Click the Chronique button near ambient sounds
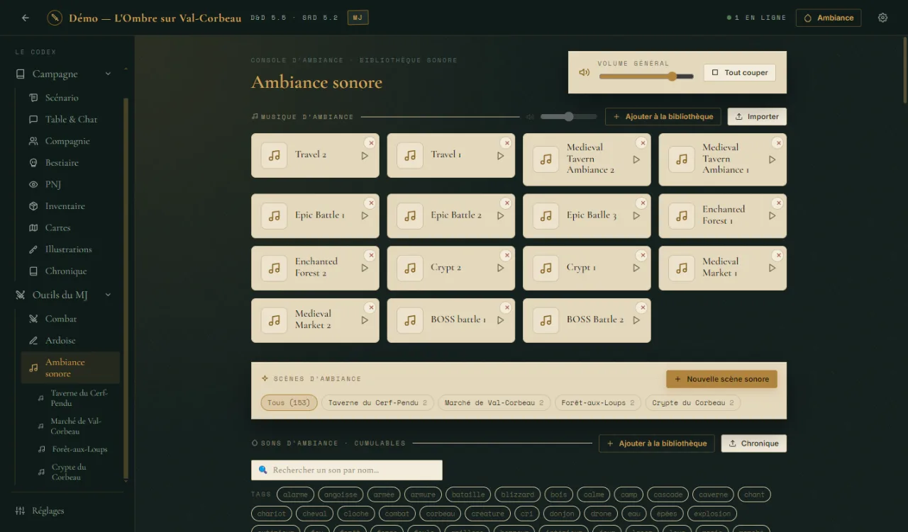Screen dimensions: 908x532 pos(753,443)
